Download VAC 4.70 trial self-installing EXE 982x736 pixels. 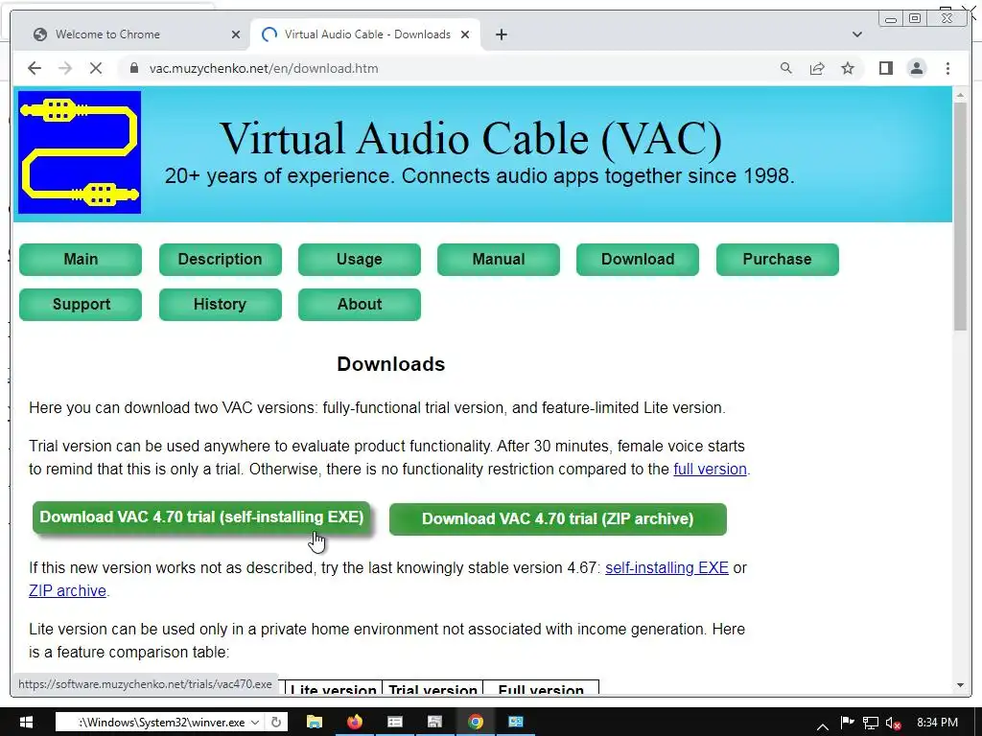[201, 517]
